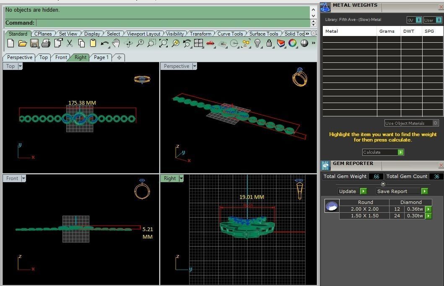The image size is (444, 286).
Task: Activate the Pan hand tool
Action: click(x=116, y=43)
